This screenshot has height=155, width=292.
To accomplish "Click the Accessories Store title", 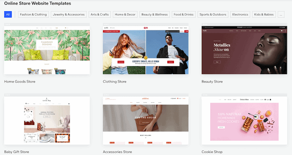I will 117,152.
